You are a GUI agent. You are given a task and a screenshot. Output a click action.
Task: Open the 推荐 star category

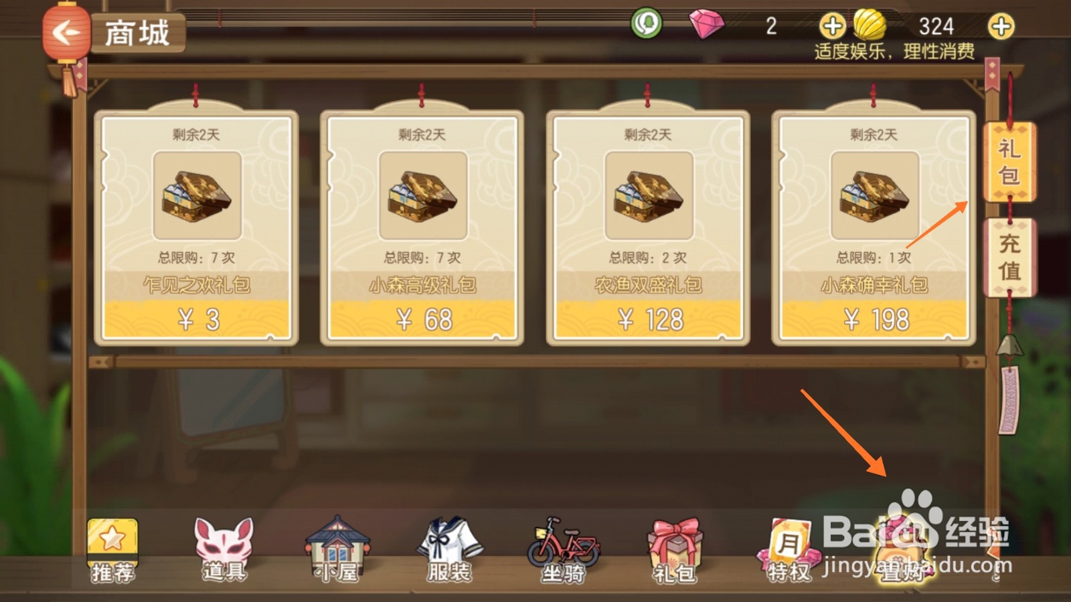tap(112, 550)
